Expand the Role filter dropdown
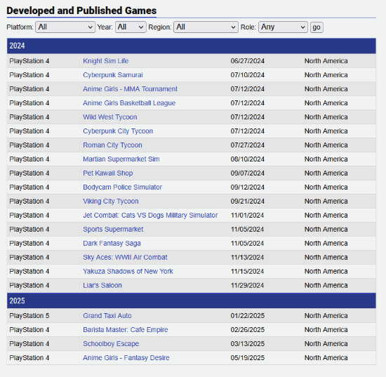Image resolution: width=386 pixels, height=377 pixels. click(283, 27)
